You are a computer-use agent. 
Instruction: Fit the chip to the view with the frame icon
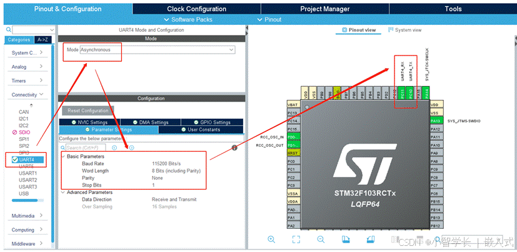(x=296, y=239)
